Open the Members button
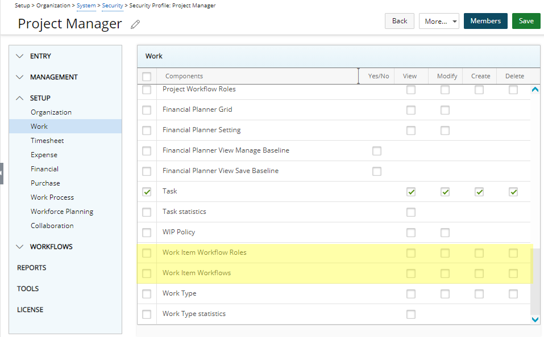Screen dimensions: 544x337 485,21
